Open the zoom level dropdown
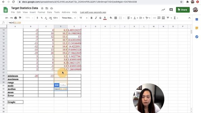 pyautogui.click(x=29, y=18)
